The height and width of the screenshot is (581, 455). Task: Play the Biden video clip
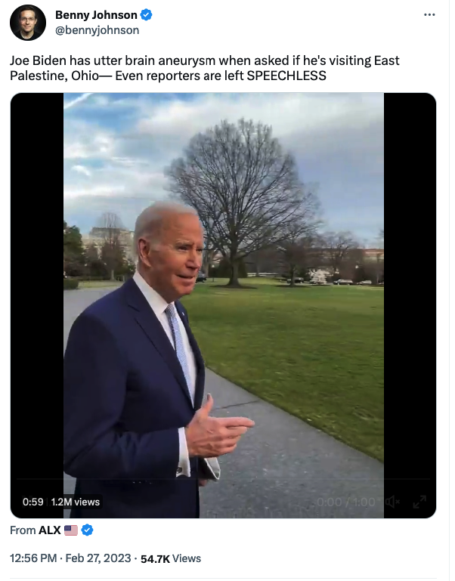(224, 305)
